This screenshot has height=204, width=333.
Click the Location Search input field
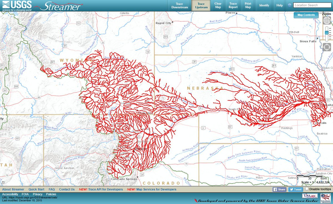click(x=312, y=5)
